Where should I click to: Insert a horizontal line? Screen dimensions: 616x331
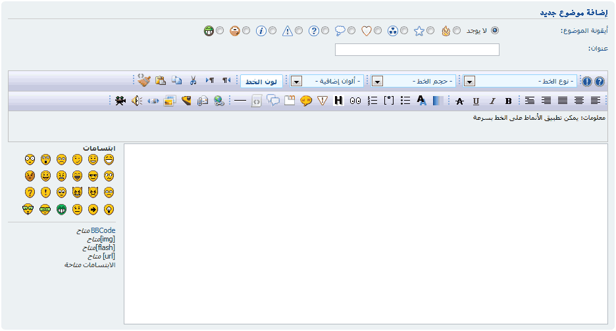(x=240, y=101)
